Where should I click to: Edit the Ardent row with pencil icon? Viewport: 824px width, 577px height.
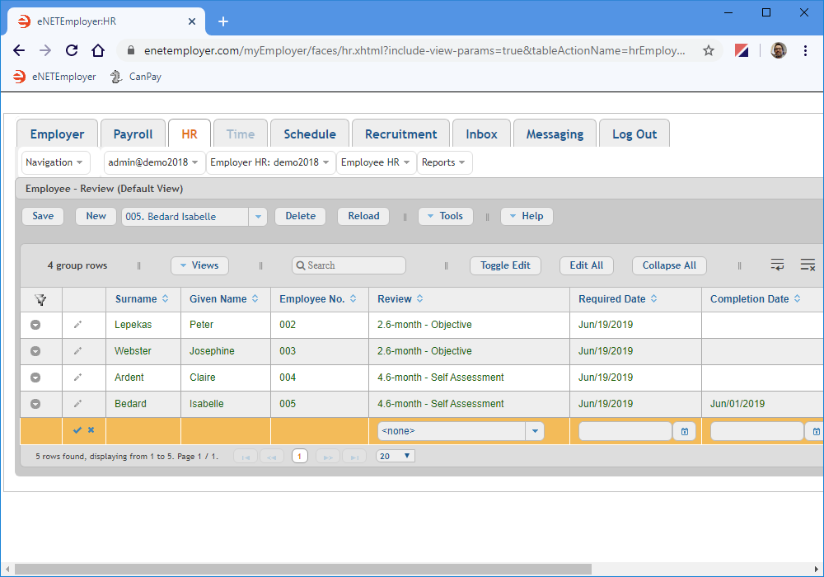coord(77,378)
